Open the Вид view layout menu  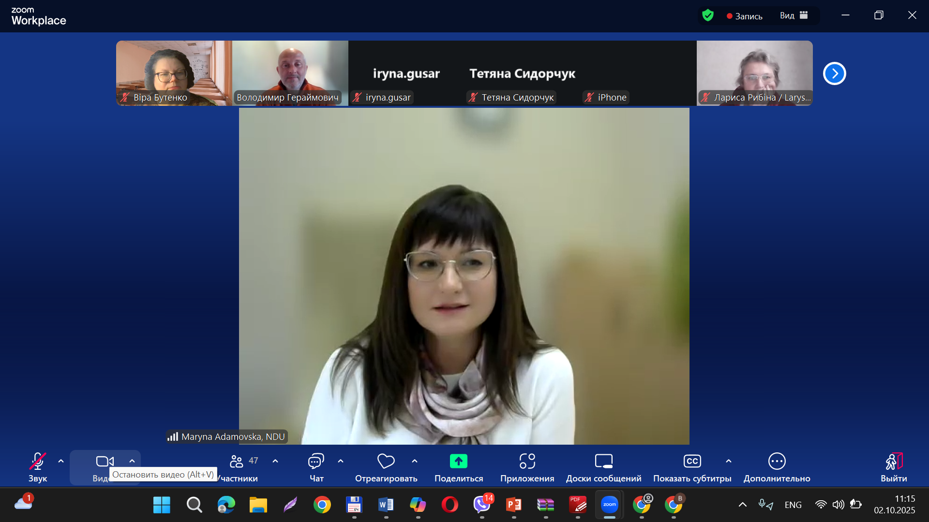click(x=794, y=15)
